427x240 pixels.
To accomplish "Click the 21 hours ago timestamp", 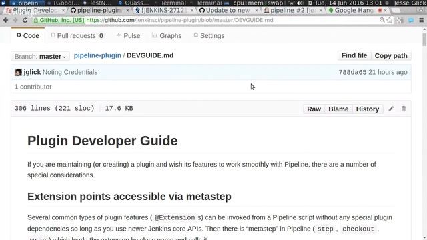I will pos(388,72).
